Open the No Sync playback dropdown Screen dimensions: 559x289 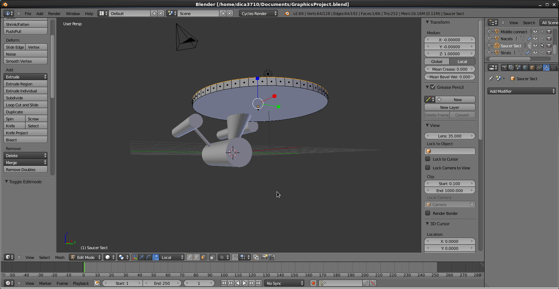coord(284,283)
